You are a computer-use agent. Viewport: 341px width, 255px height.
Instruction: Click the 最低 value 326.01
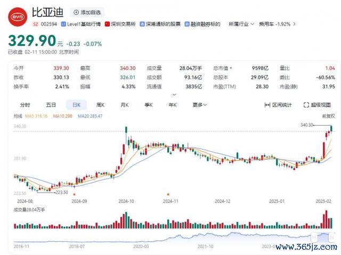(128, 77)
